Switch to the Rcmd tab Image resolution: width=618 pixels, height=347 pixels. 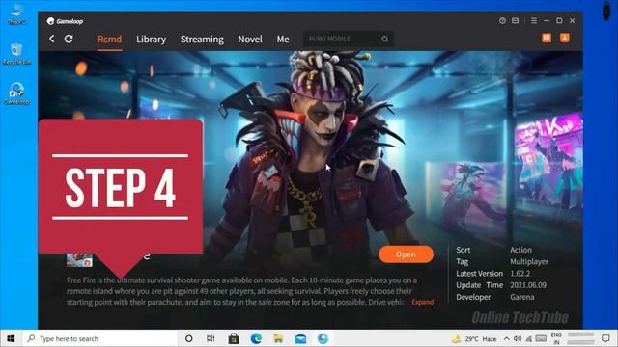pyautogui.click(x=109, y=39)
